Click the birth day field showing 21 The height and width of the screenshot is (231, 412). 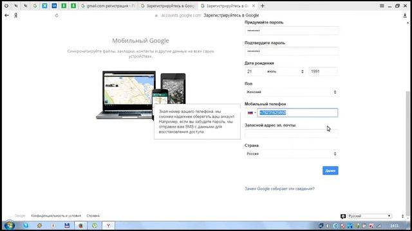pyautogui.click(x=254, y=71)
